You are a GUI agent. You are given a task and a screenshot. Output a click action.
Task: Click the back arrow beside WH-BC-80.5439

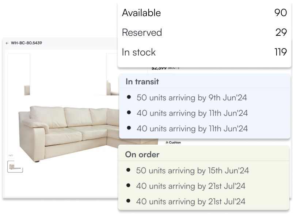(7, 43)
